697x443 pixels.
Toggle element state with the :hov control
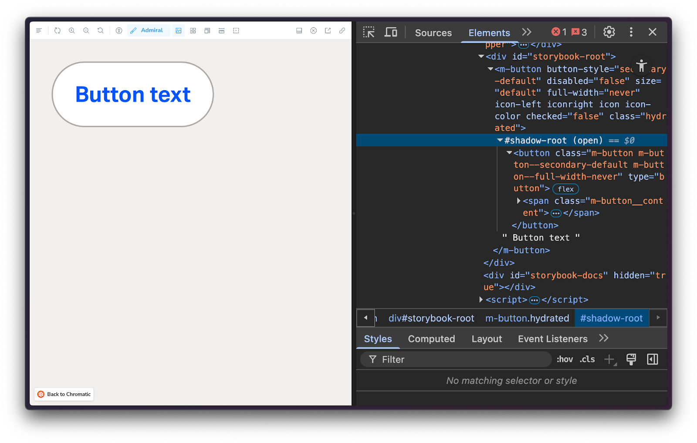tap(565, 359)
